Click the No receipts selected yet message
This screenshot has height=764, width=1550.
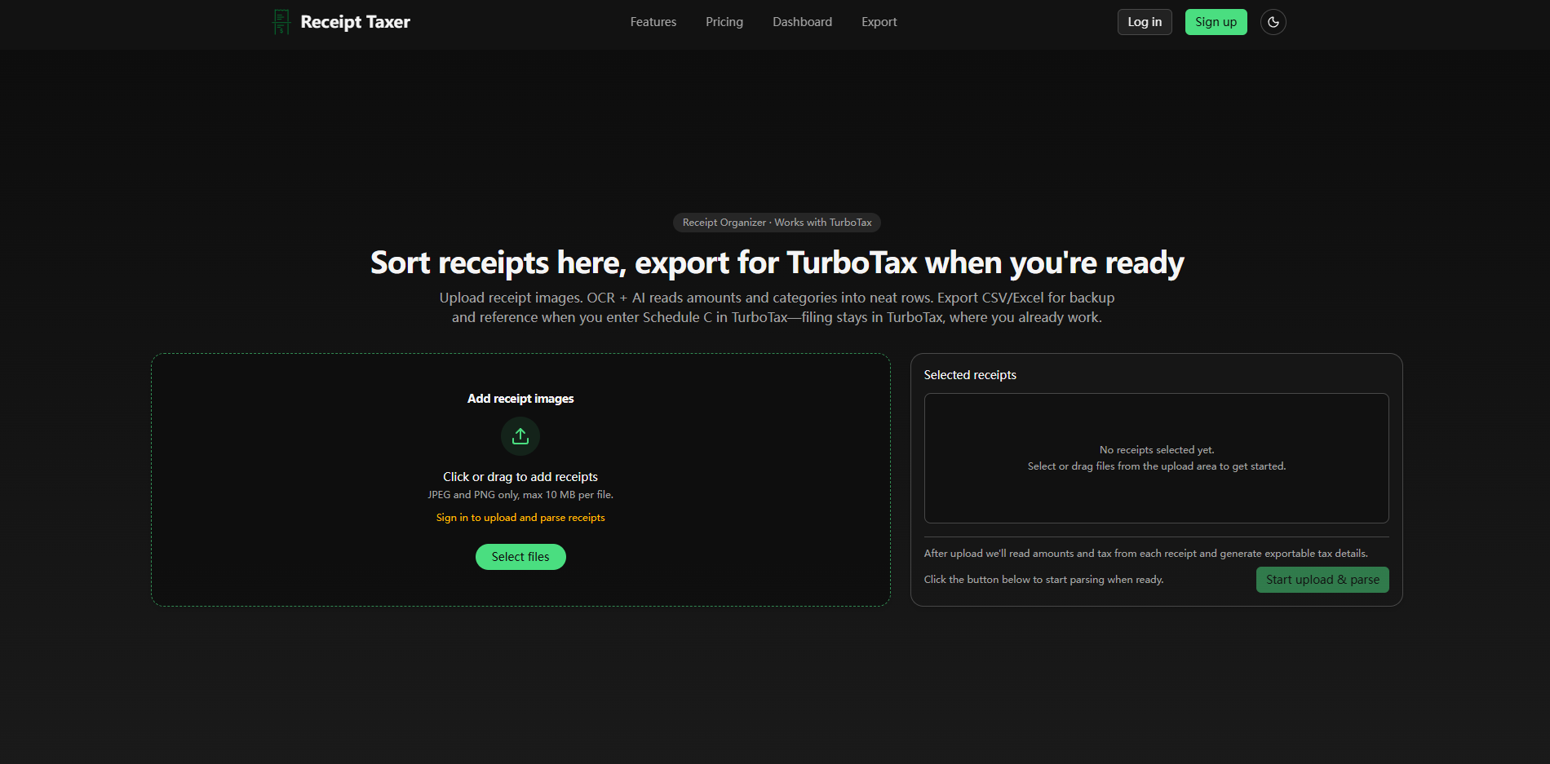pos(1156,449)
